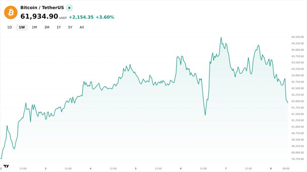307x172 pixels.
Task: Choose the 5Y time range
Action: [70, 27]
